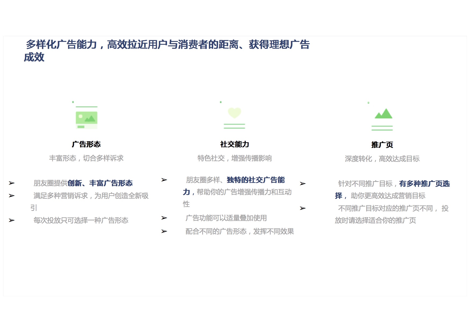This screenshot has width=471, height=332.
Task: Click the bold text 有多种推广页选
Action: click(x=424, y=184)
